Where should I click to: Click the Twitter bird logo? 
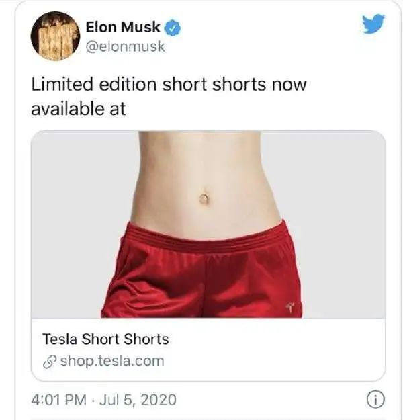373,25
